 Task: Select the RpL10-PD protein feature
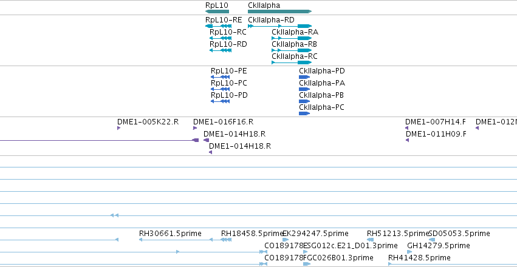221,101
